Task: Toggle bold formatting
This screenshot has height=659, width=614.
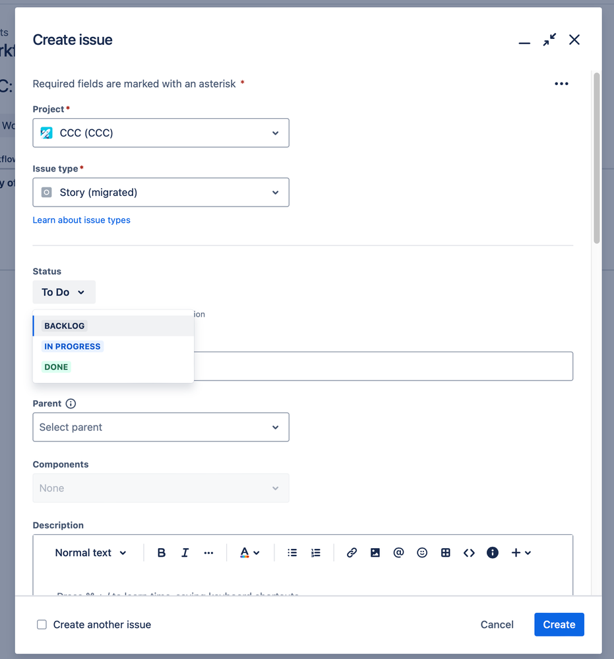Action: [x=161, y=553]
